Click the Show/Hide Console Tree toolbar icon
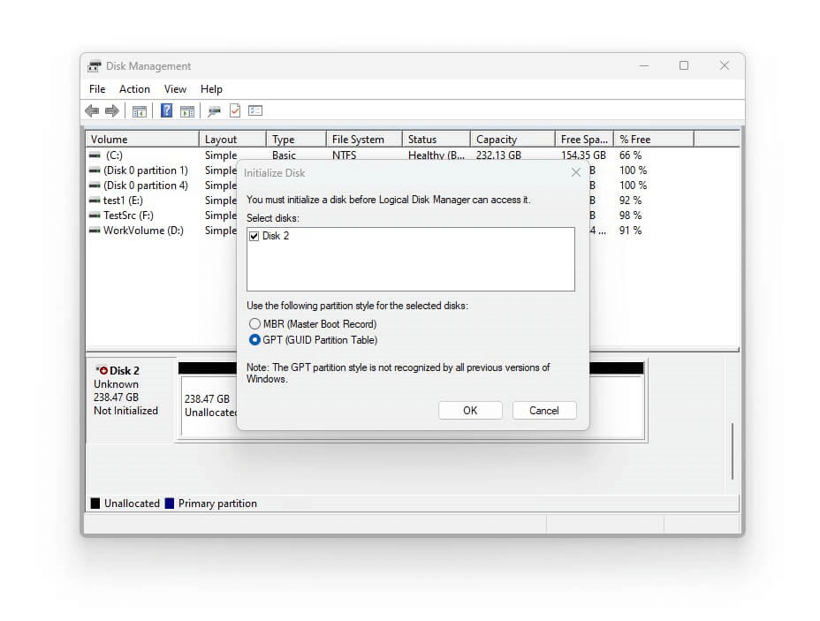This screenshot has width=820, height=621. click(x=139, y=110)
